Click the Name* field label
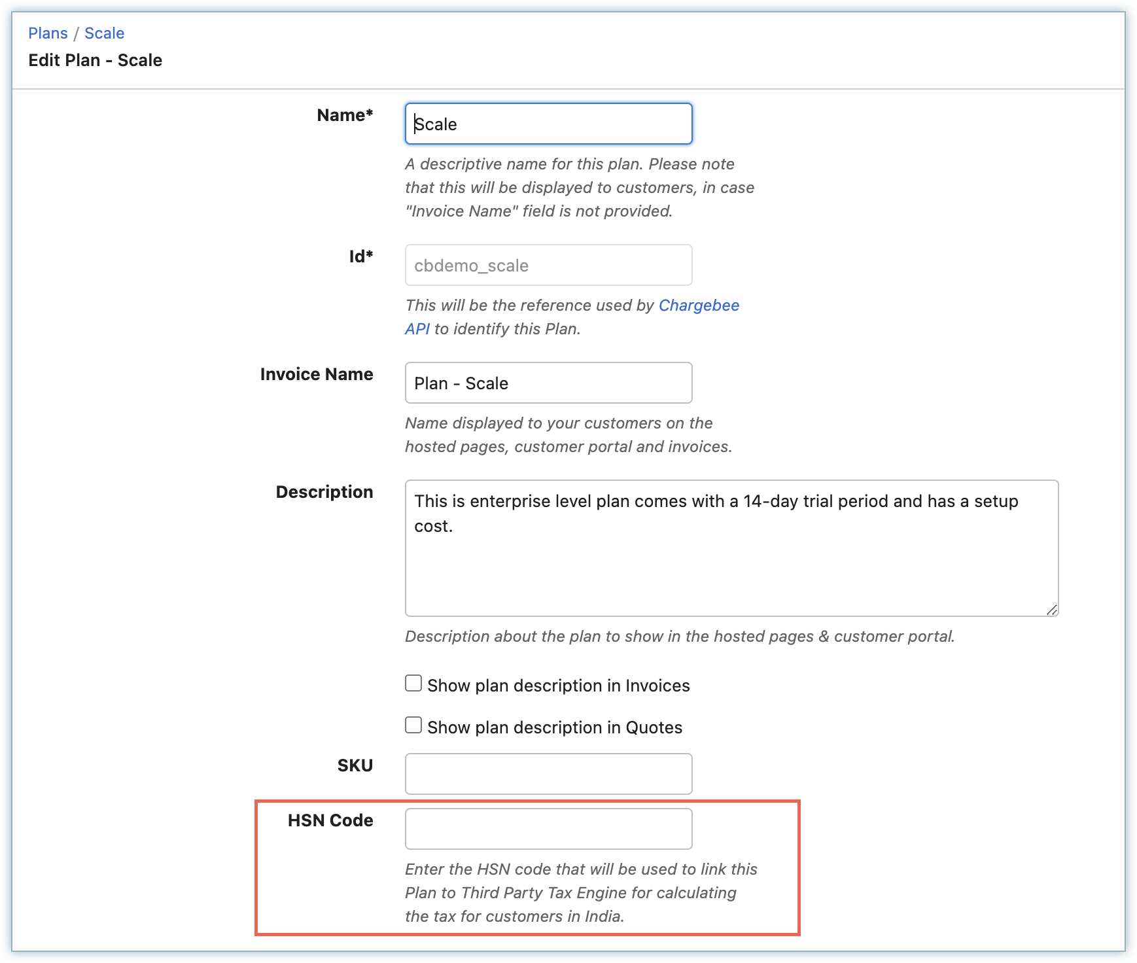The height and width of the screenshot is (963, 1137). point(345,115)
